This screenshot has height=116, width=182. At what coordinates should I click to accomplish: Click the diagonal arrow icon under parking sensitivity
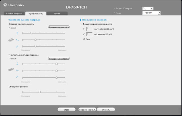[17, 77]
